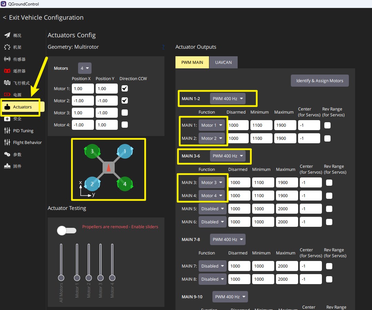372x310 pixels.
Task: Open the Flight Behavior menu entry
Action: point(23,143)
